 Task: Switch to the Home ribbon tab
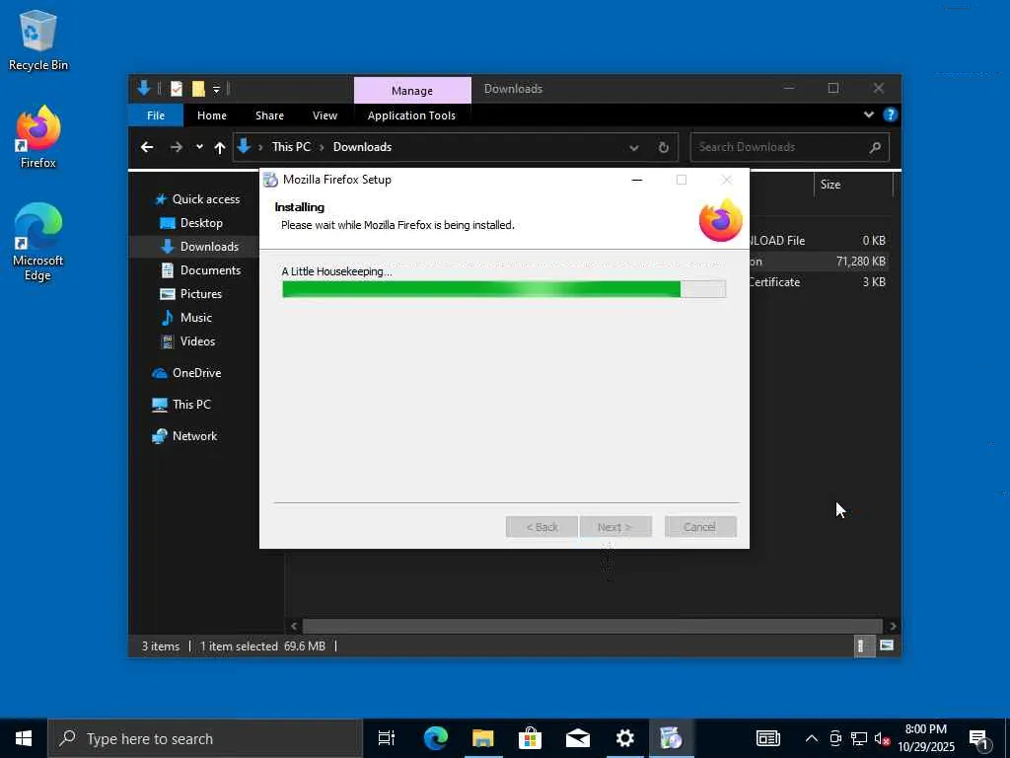coord(212,115)
